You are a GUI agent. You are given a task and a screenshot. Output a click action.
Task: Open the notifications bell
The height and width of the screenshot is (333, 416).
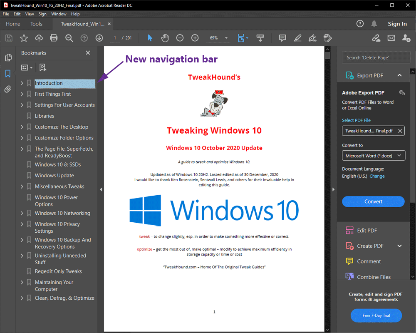(x=374, y=24)
